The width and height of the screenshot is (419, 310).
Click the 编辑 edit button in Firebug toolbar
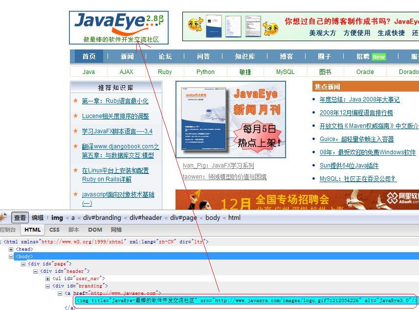[37, 217]
